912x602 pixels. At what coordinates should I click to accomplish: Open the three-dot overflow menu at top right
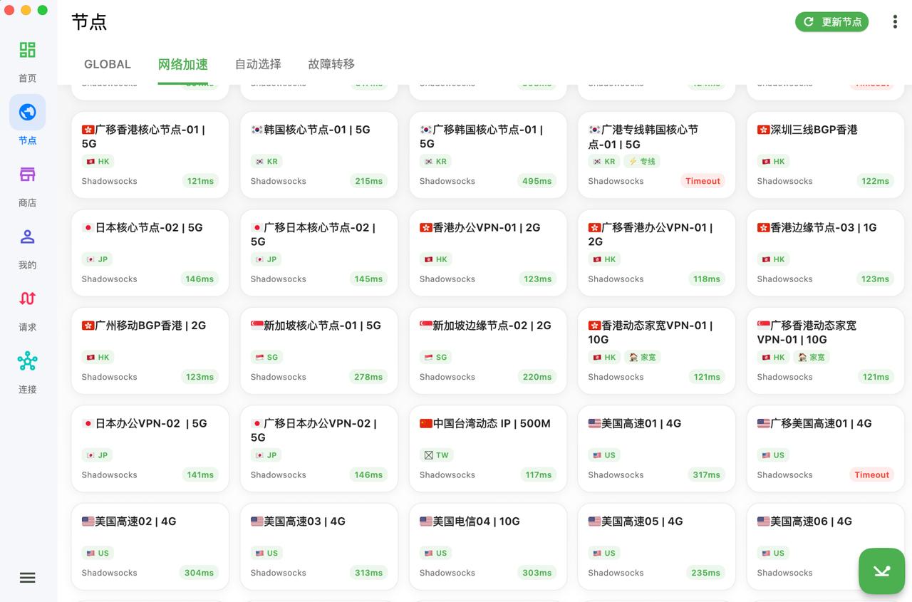tap(895, 21)
